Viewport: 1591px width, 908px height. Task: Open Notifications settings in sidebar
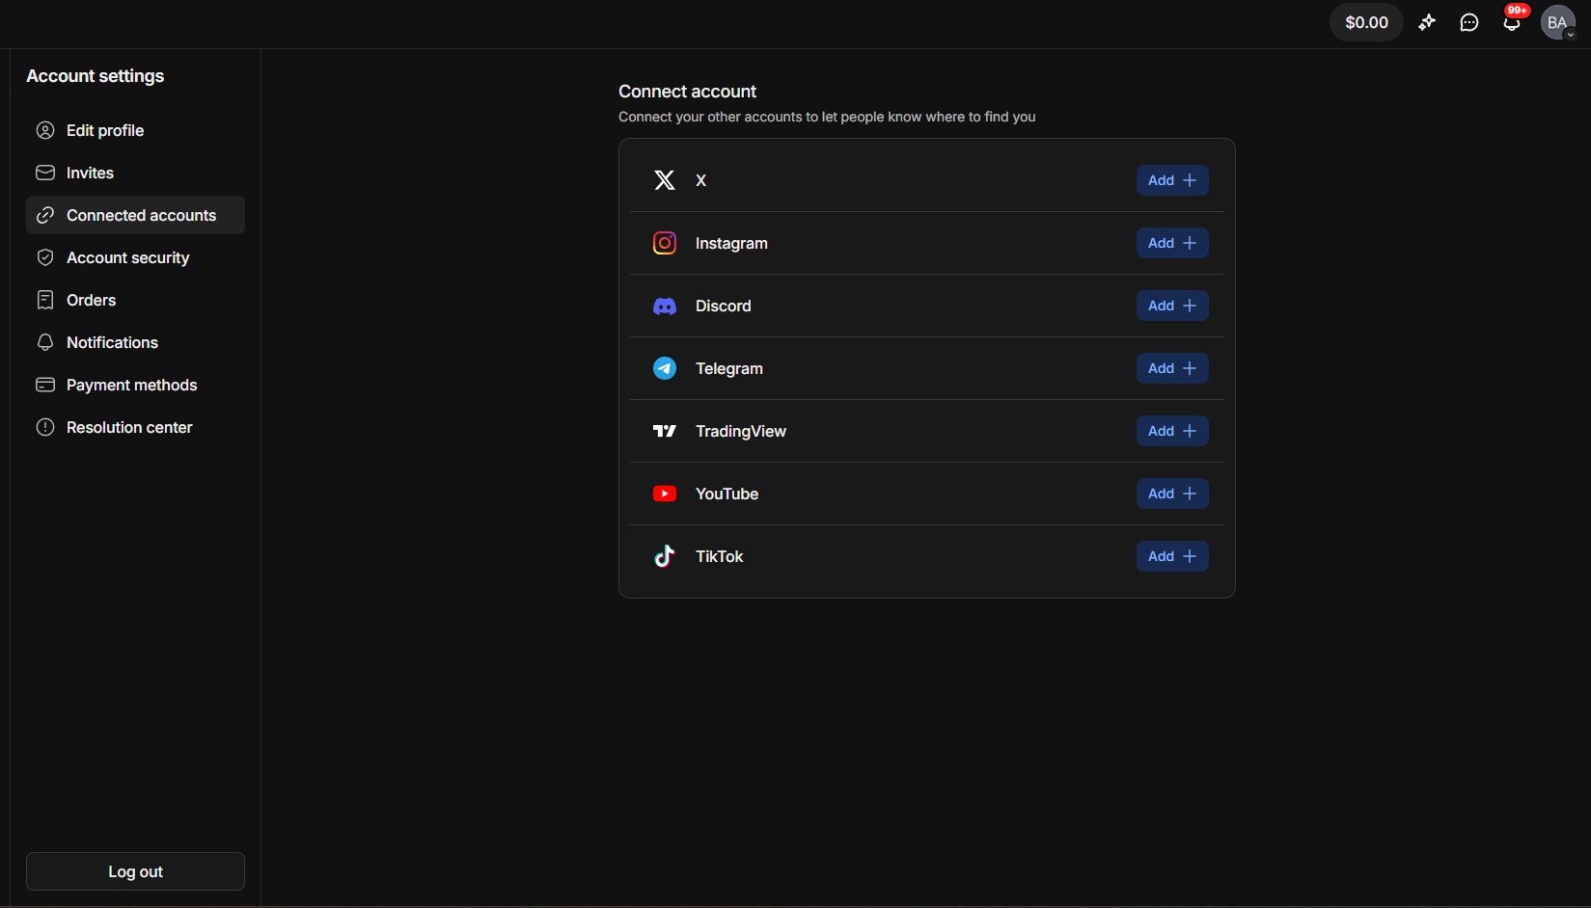tap(135, 342)
